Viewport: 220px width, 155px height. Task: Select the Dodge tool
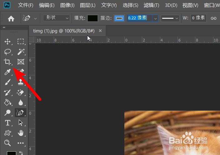7,112
